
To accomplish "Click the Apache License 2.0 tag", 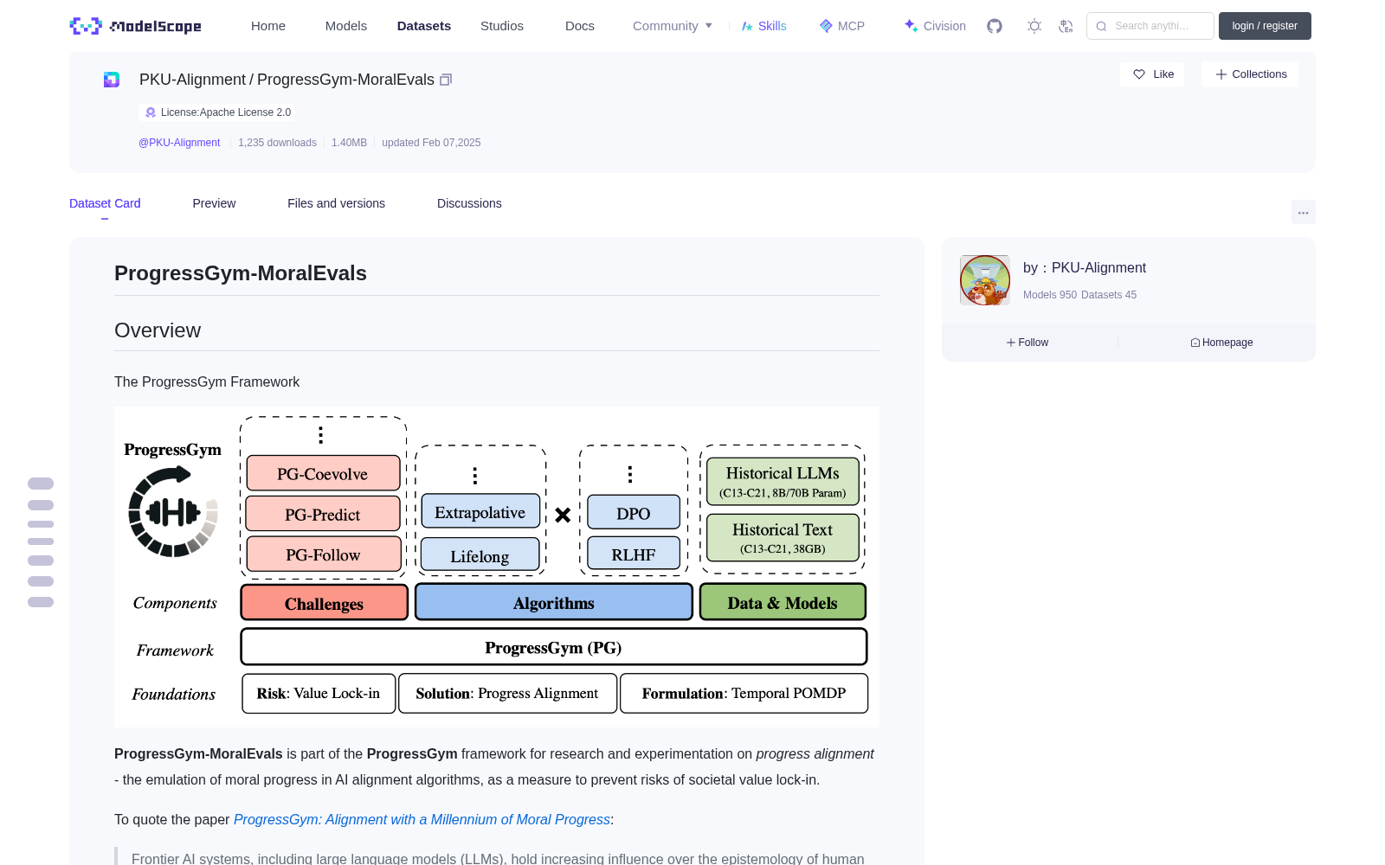I will [216, 112].
